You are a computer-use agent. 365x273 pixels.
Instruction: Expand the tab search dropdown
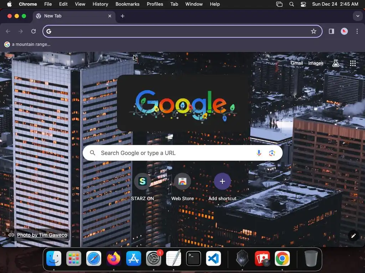[x=358, y=16]
